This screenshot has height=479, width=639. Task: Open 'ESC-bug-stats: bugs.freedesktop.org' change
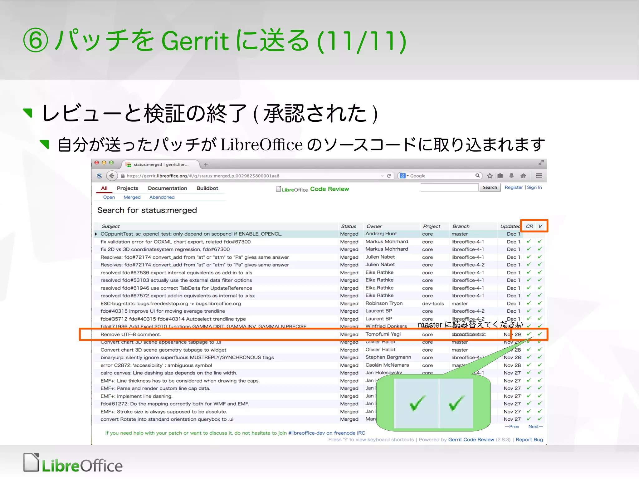pos(171,303)
